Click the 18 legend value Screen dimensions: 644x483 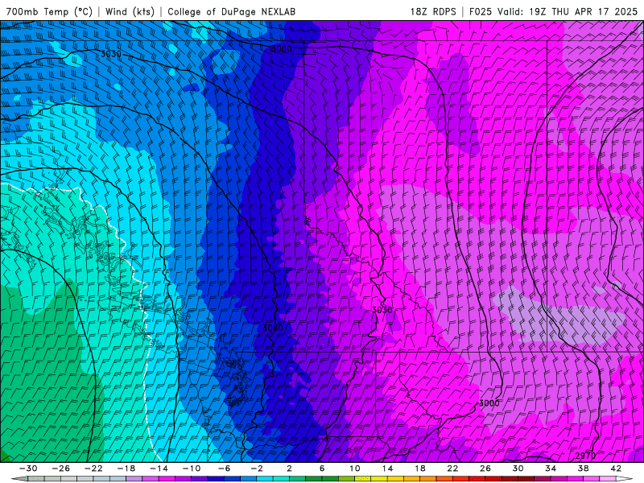pyautogui.click(x=419, y=469)
